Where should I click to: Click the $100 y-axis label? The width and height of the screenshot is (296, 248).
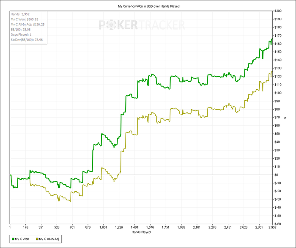pyautogui.click(x=278, y=93)
